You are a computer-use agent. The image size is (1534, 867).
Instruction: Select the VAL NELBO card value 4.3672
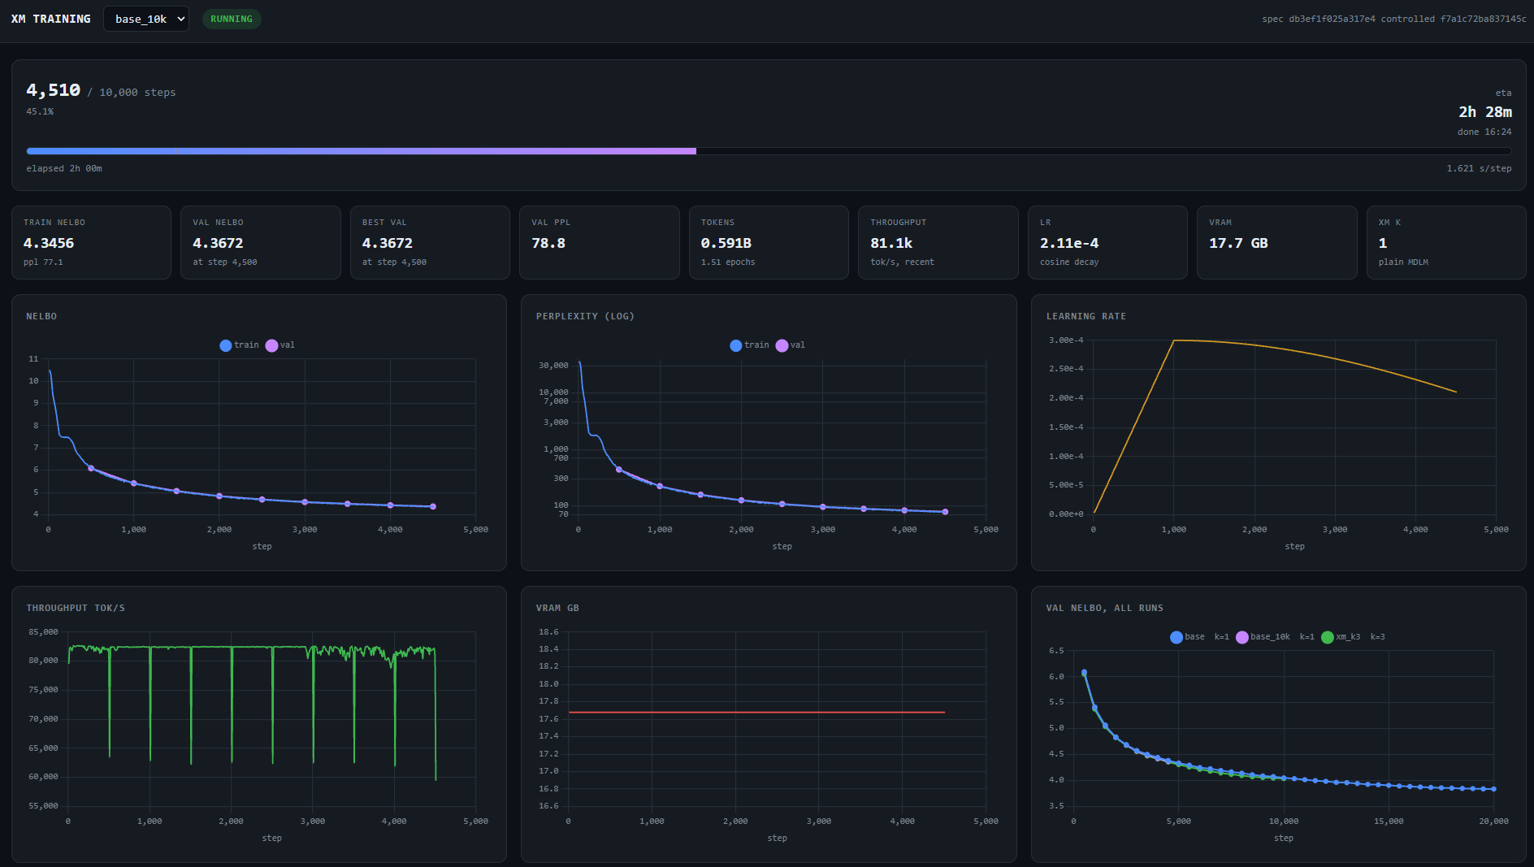point(218,243)
